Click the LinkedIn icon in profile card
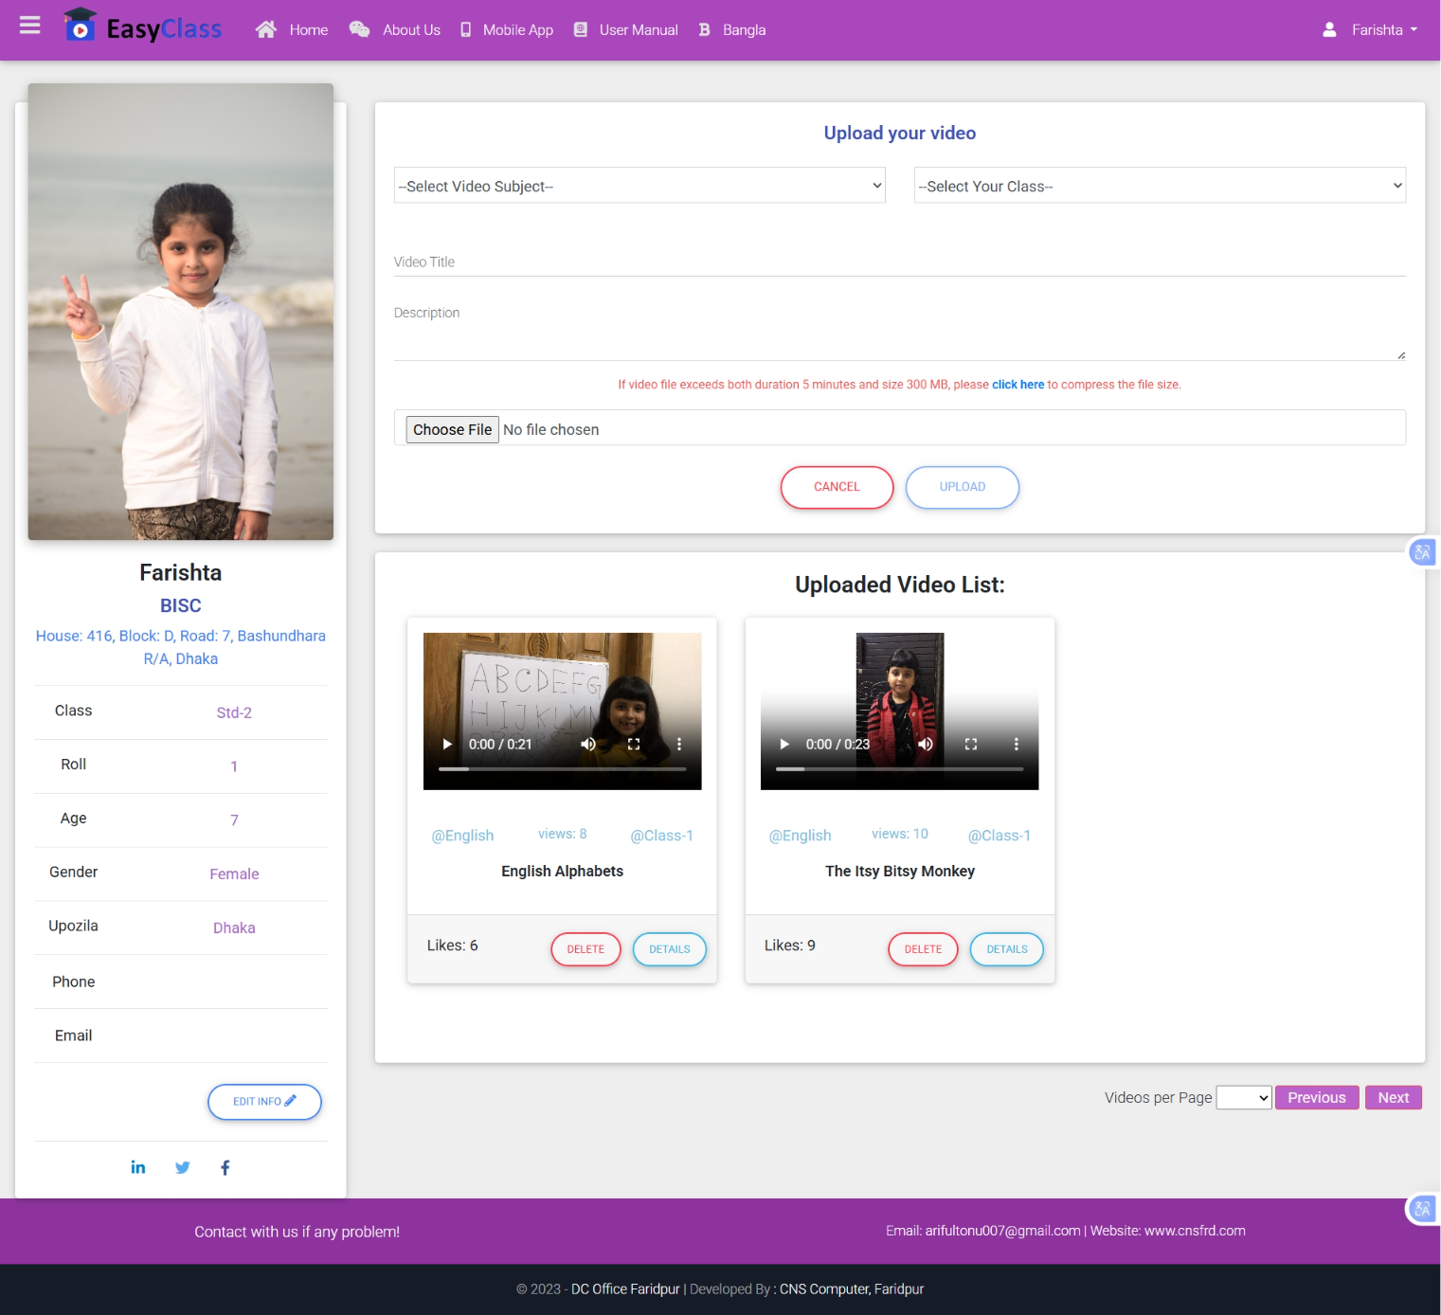 138,1167
